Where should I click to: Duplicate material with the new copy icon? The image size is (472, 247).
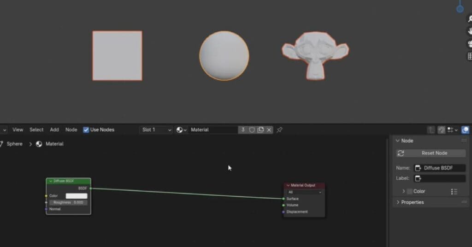[x=260, y=130]
